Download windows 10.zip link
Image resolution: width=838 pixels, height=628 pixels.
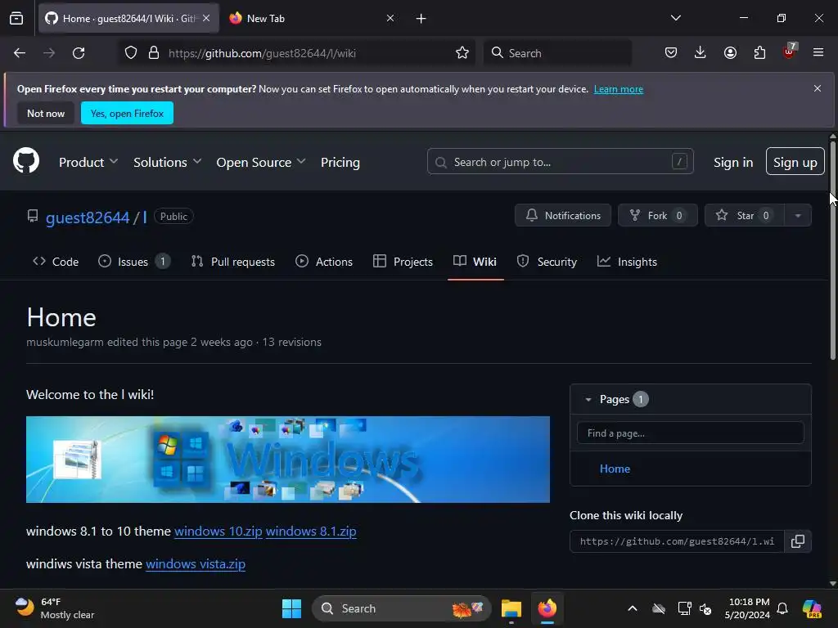[219, 532]
